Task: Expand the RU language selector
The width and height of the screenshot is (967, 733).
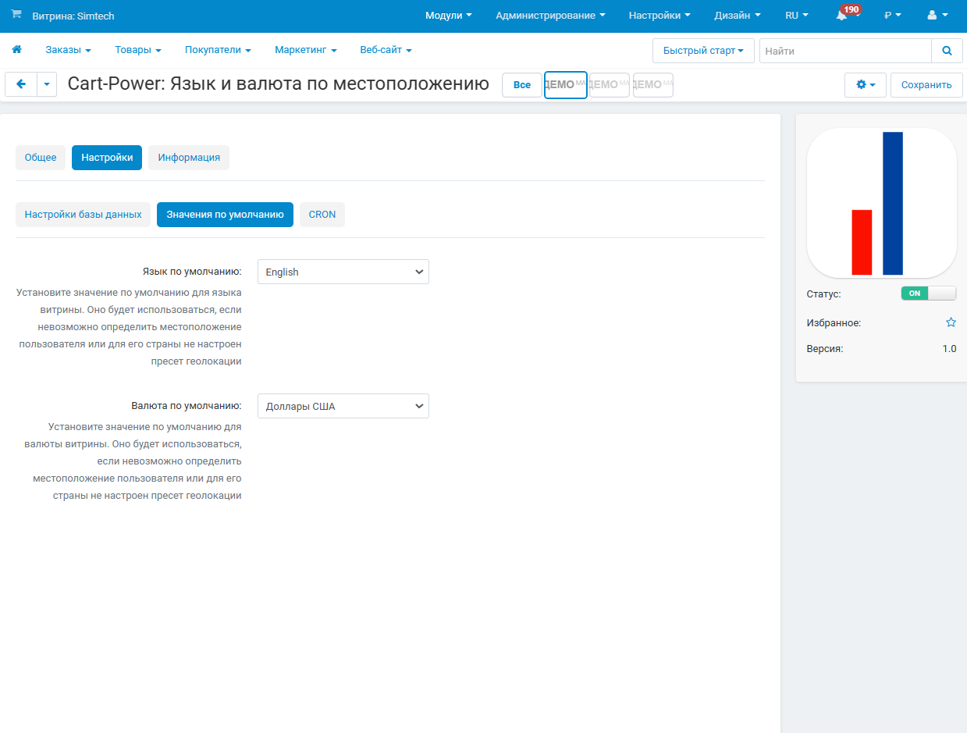Action: pyautogui.click(x=796, y=16)
